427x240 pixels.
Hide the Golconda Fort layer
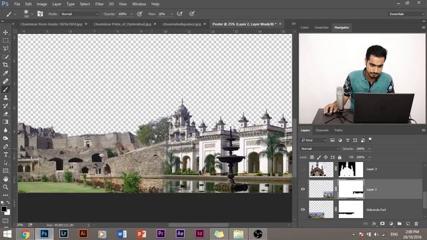point(303,209)
